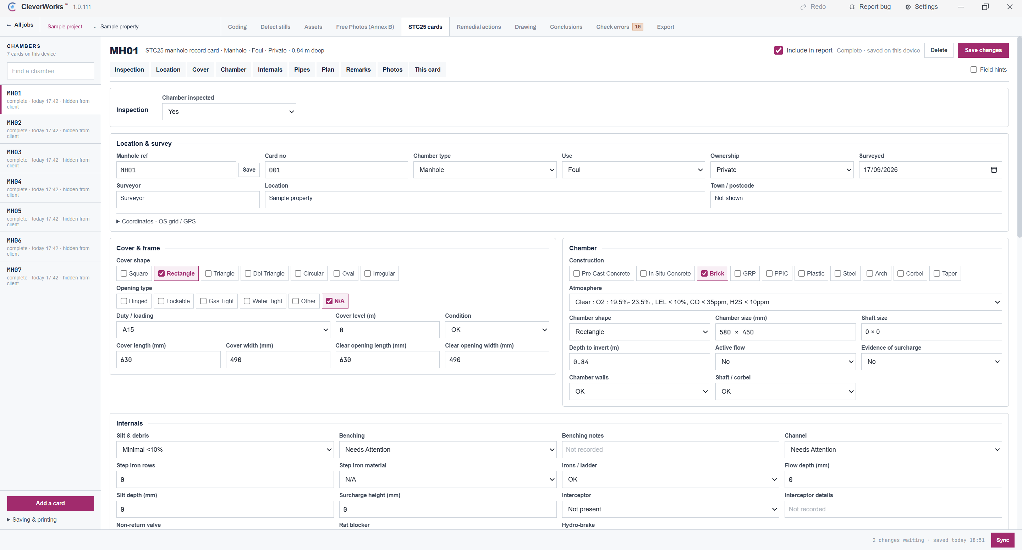Click the Depth to invert field
This screenshot has width=1022, height=550.
[x=639, y=362]
